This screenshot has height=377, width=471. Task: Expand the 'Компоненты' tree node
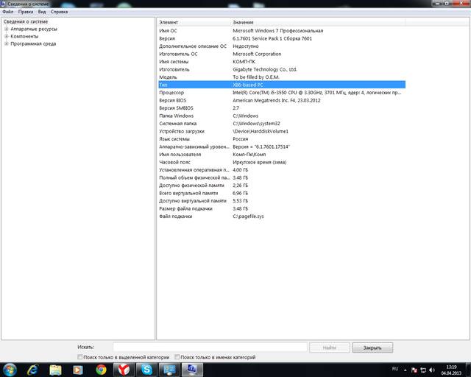7,36
